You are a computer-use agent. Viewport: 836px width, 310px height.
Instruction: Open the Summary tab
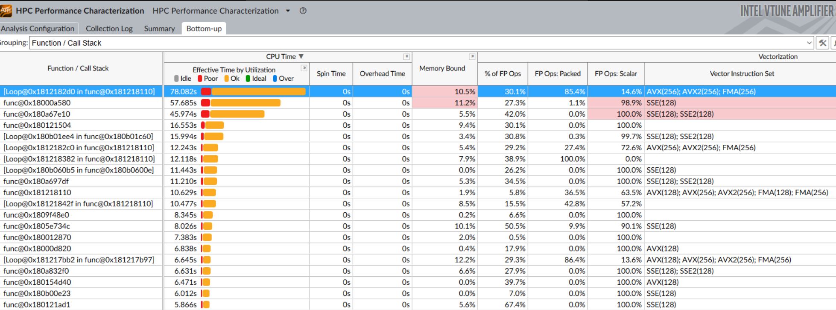click(159, 29)
